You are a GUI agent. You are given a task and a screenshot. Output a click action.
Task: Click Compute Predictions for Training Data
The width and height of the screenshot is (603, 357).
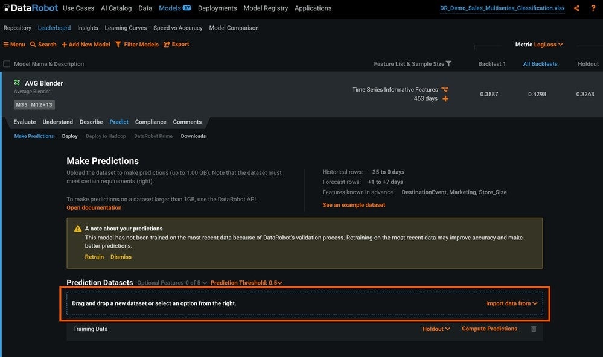click(x=490, y=329)
